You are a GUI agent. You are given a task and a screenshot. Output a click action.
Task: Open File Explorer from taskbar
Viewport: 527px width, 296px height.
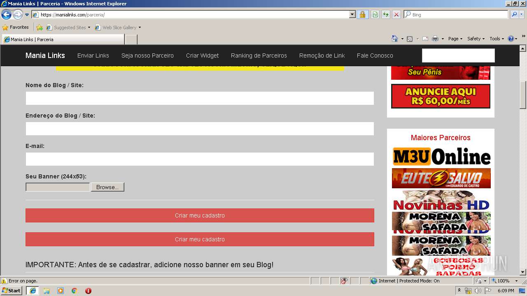coord(47,291)
